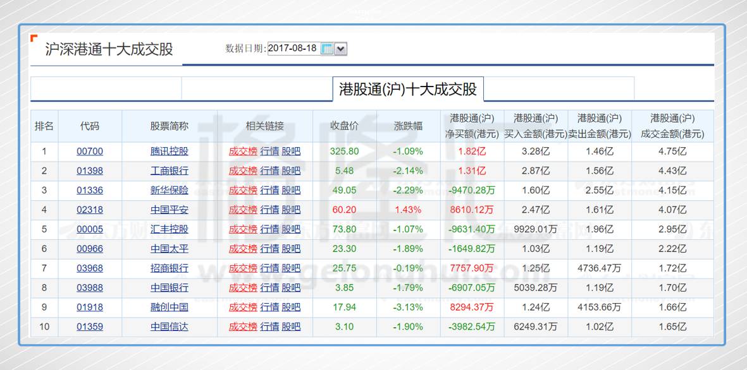
Task: Click the 收盘价 column header
Action: [345, 126]
